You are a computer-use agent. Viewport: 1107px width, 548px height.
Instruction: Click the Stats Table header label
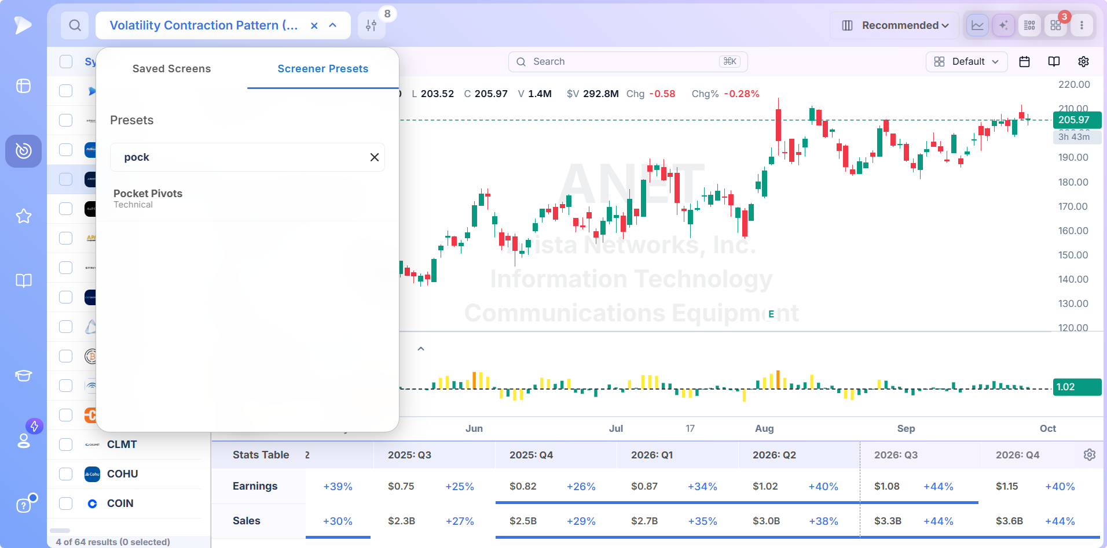[x=261, y=455]
